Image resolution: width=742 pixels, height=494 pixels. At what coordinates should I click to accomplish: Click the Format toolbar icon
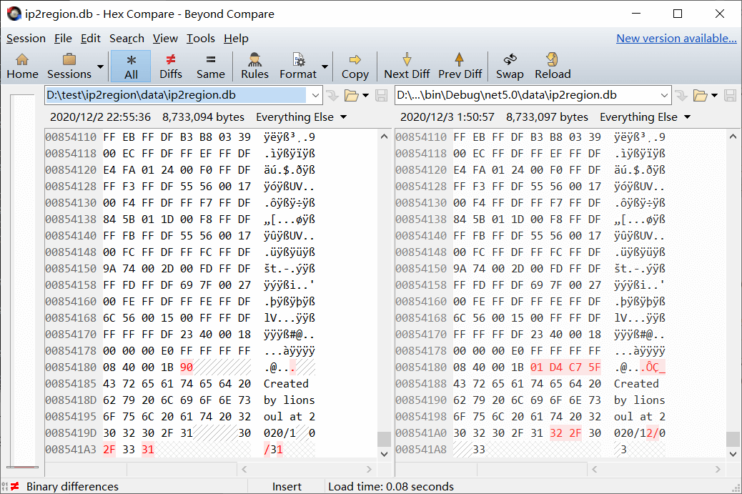tap(298, 66)
